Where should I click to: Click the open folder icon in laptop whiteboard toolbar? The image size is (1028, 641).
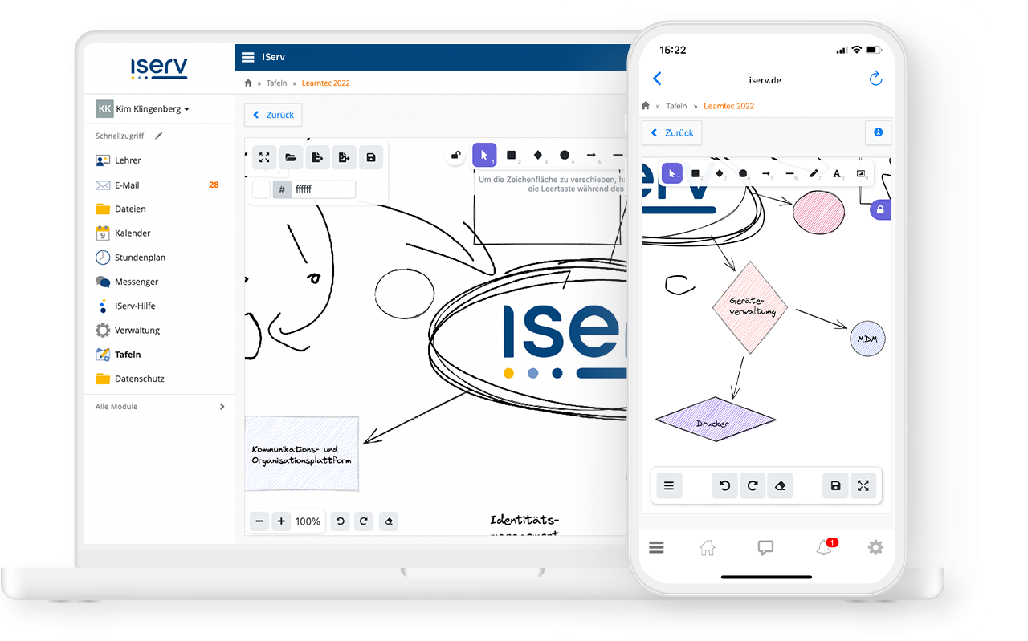[291, 157]
